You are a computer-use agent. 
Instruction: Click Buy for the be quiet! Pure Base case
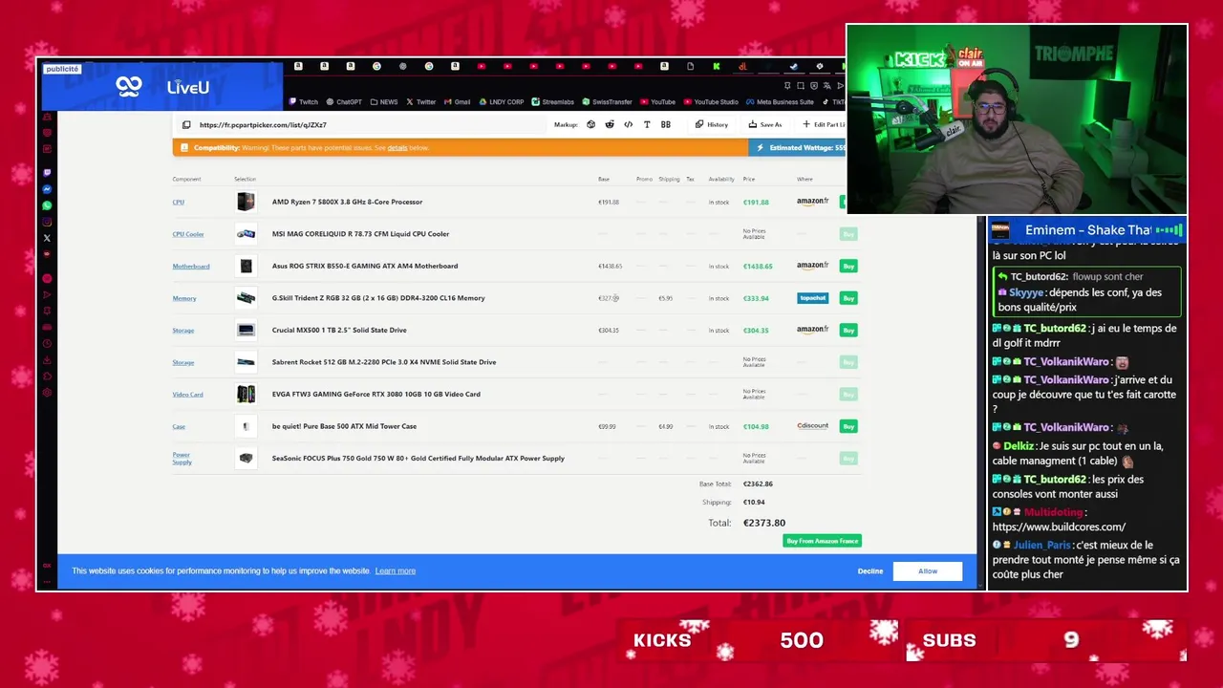point(848,426)
